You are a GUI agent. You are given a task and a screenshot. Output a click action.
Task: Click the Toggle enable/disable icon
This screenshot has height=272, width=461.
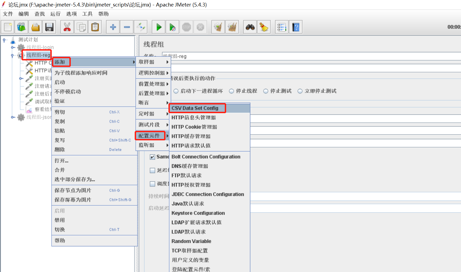click(x=141, y=27)
